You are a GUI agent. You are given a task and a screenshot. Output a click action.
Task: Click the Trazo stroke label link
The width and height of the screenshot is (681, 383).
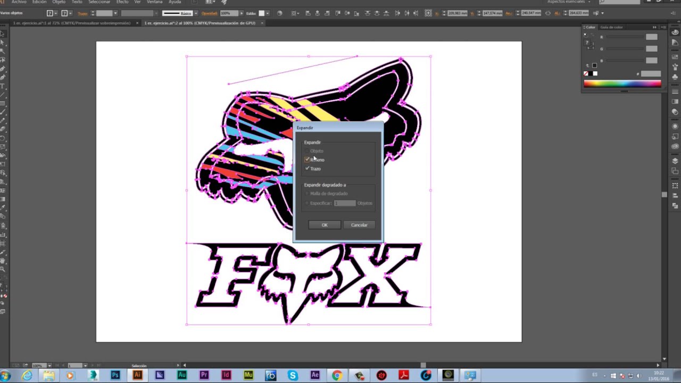point(82,13)
